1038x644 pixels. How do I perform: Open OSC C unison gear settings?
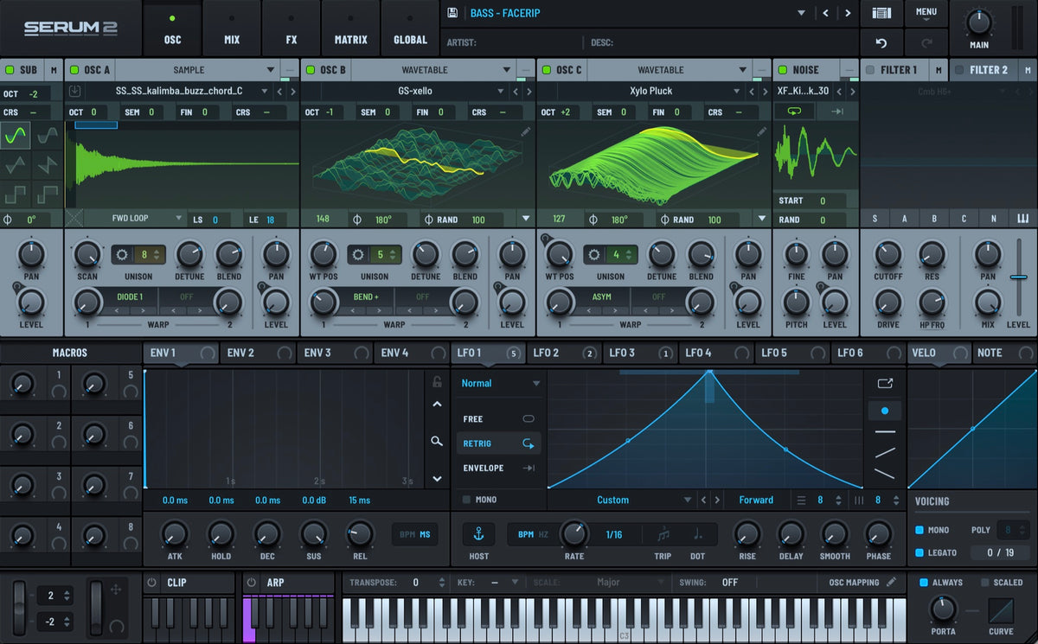click(595, 255)
